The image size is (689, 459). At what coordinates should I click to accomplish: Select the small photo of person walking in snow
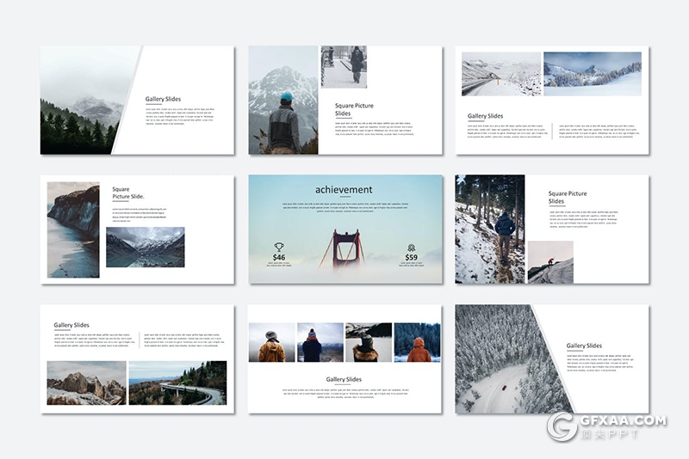pyautogui.click(x=344, y=66)
